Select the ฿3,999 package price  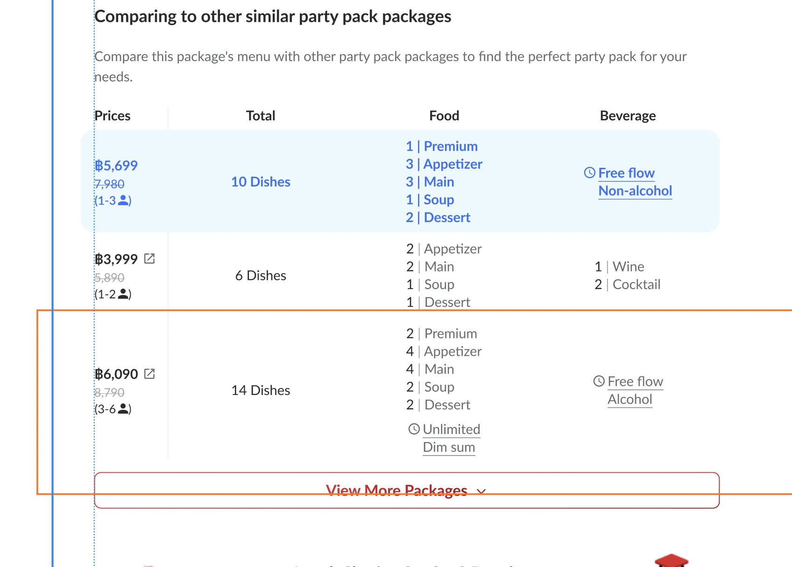point(116,259)
